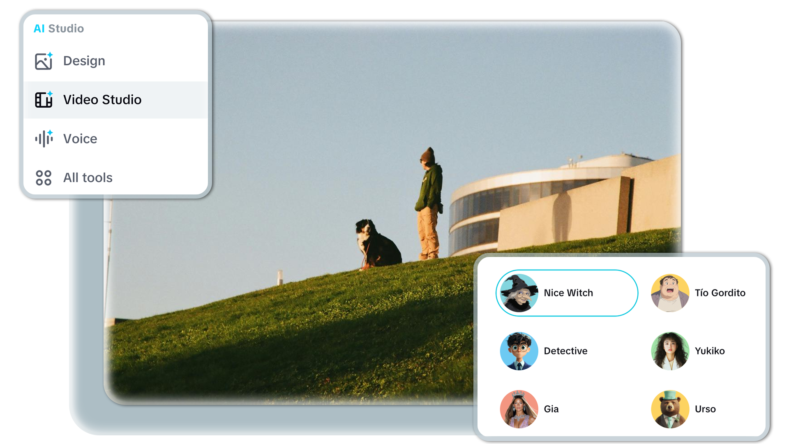Deselect the currently selected Nice Witch character
The width and height of the screenshot is (789, 444).
[567, 293]
